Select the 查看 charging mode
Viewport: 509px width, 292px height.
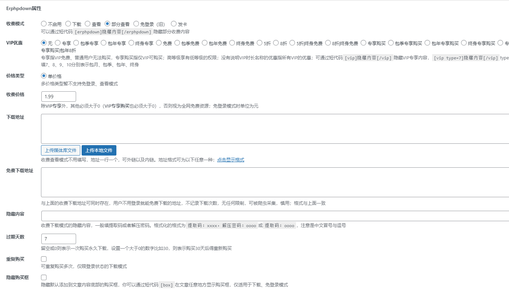(88, 24)
